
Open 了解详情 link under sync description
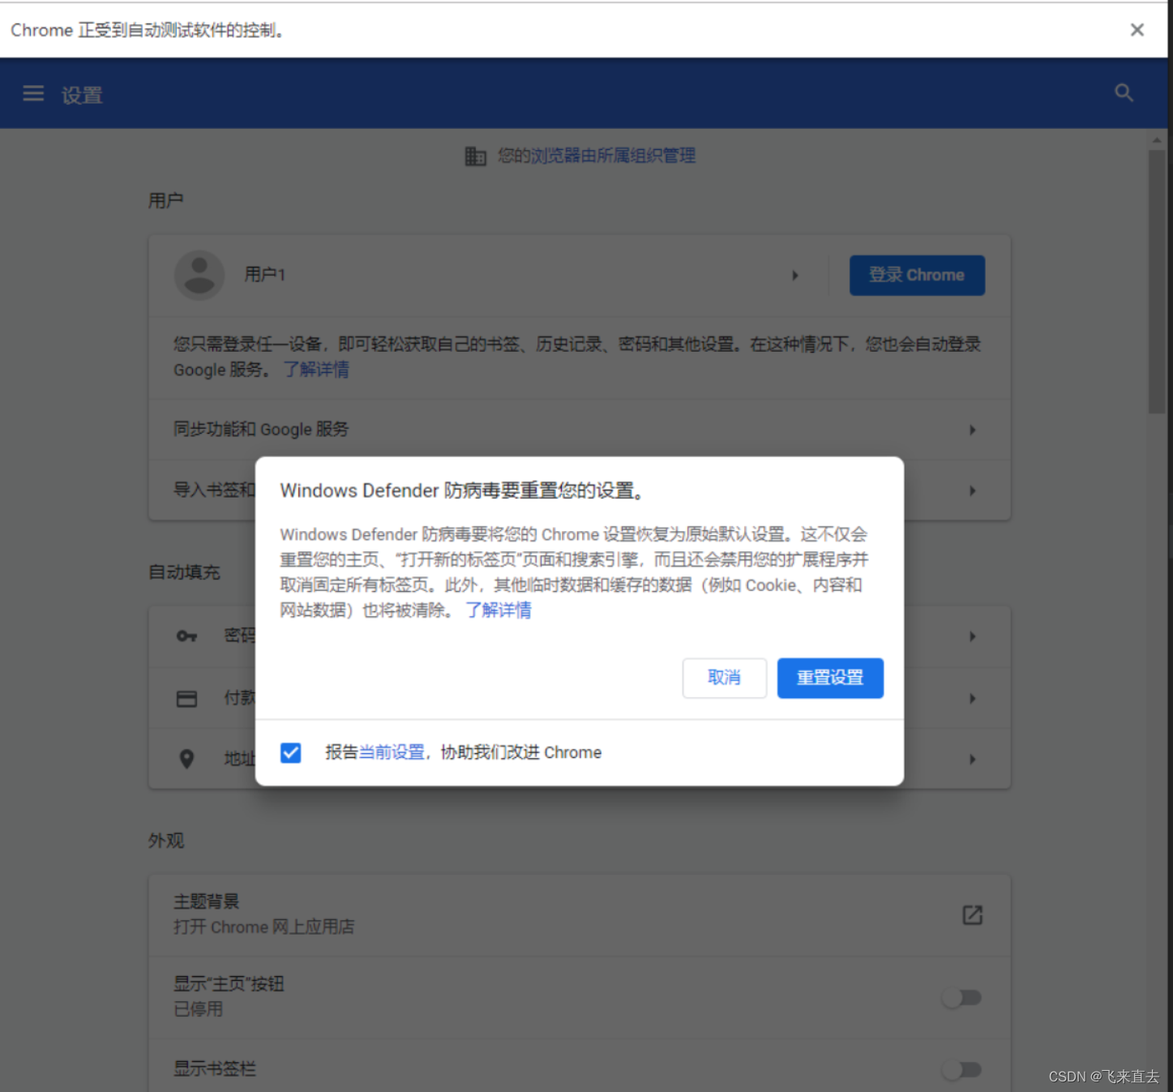click(x=316, y=370)
